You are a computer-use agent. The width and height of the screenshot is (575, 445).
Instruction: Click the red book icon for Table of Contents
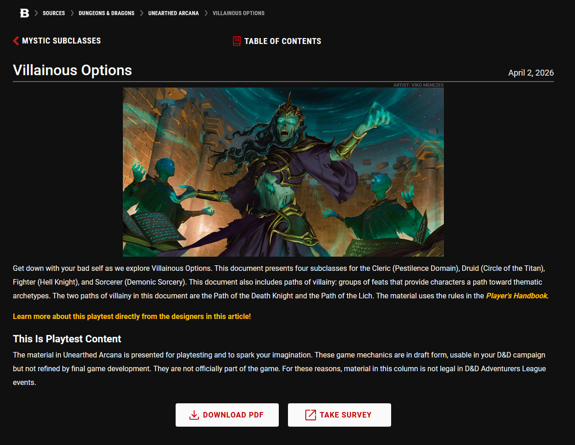pyautogui.click(x=237, y=41)
